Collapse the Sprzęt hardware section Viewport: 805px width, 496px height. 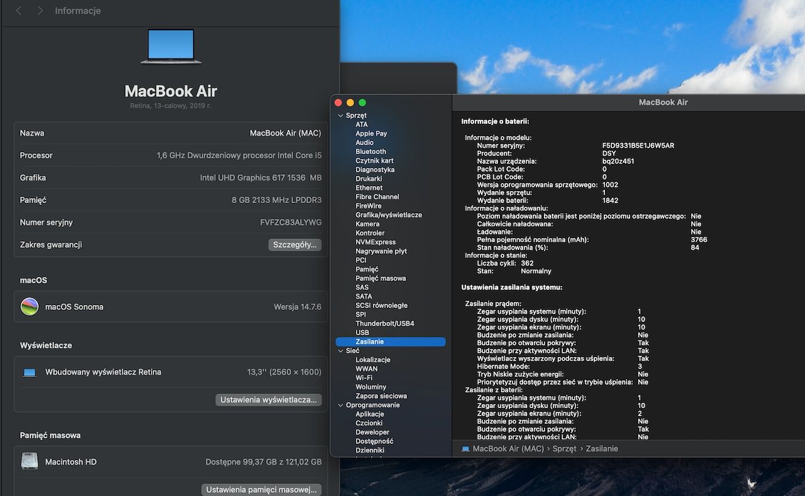pyautogui.click(x=341, y=116)
